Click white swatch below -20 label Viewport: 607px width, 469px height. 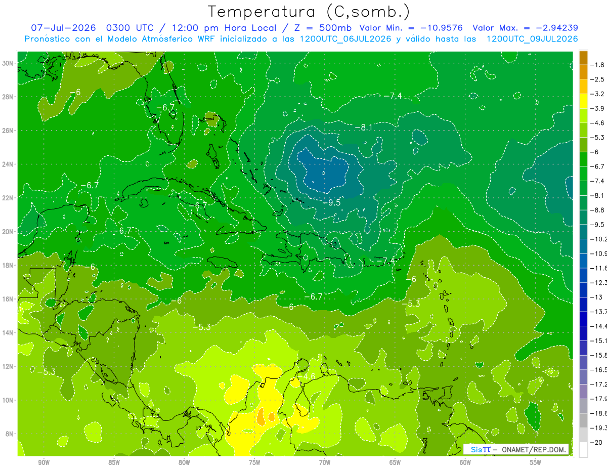coord(583,449)
